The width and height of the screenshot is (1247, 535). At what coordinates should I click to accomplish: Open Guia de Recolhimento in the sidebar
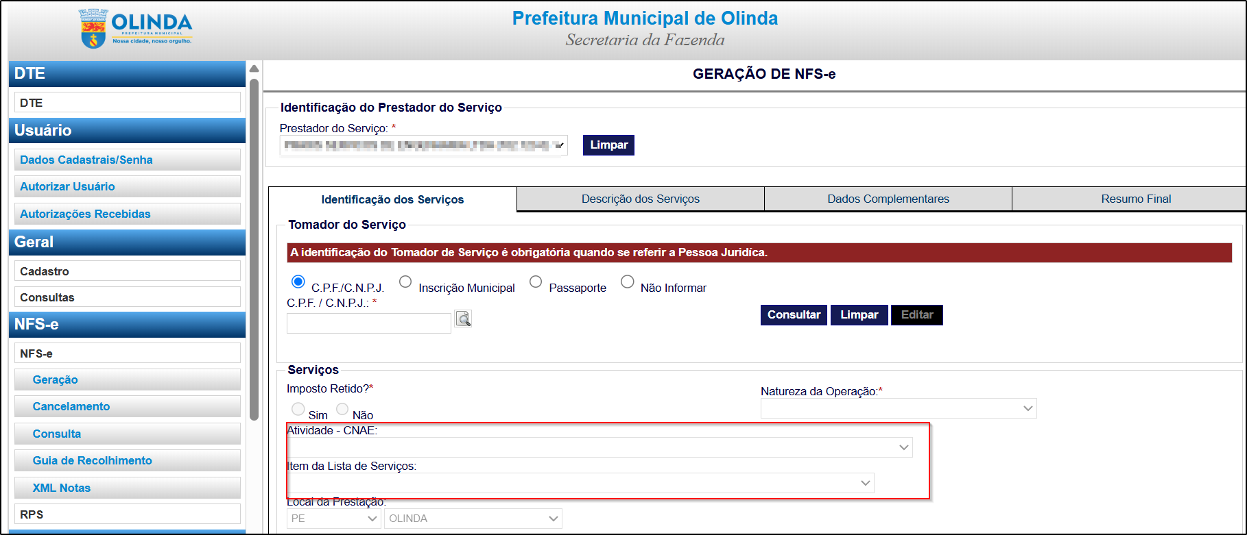(92, 460)
